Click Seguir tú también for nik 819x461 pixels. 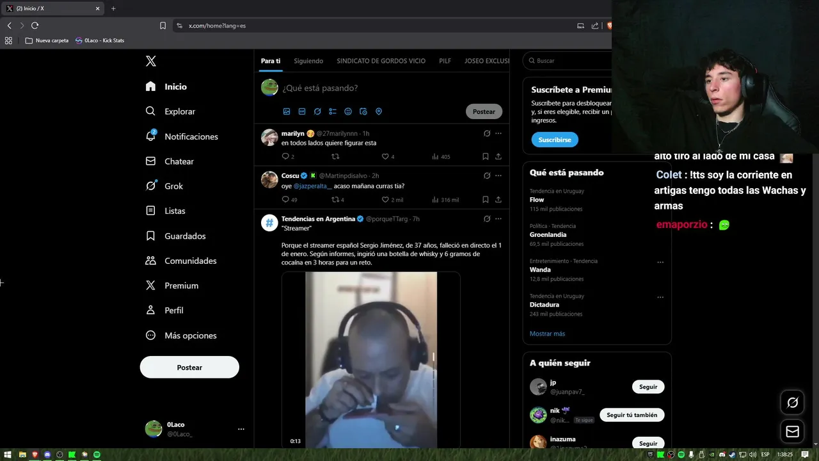(632, 415)
